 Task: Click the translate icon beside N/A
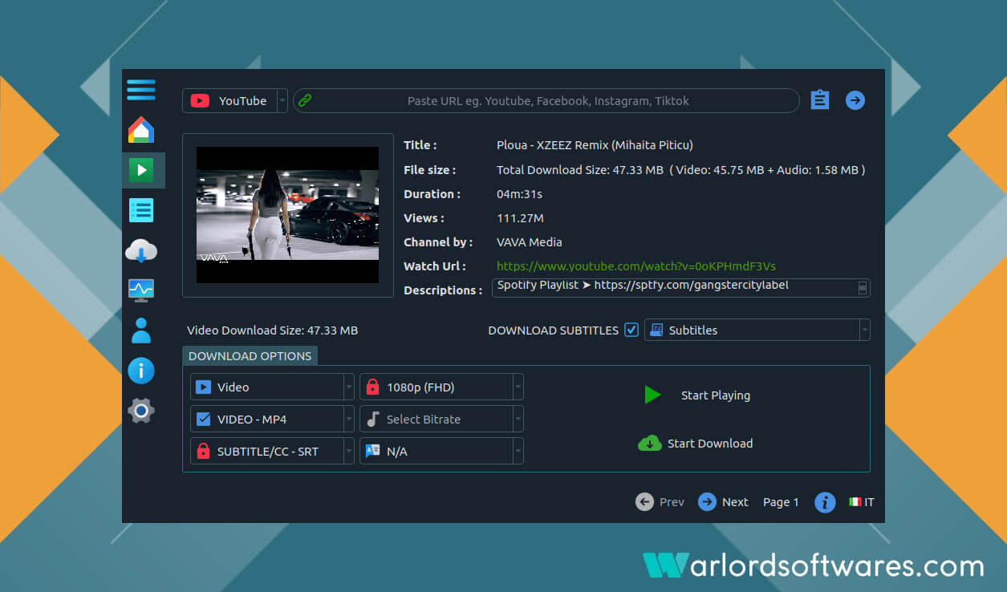pos(372,451)
